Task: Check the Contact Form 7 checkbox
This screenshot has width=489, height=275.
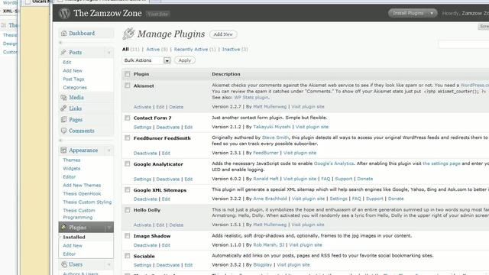Action: pyautogui.click(x=128, y=118)
